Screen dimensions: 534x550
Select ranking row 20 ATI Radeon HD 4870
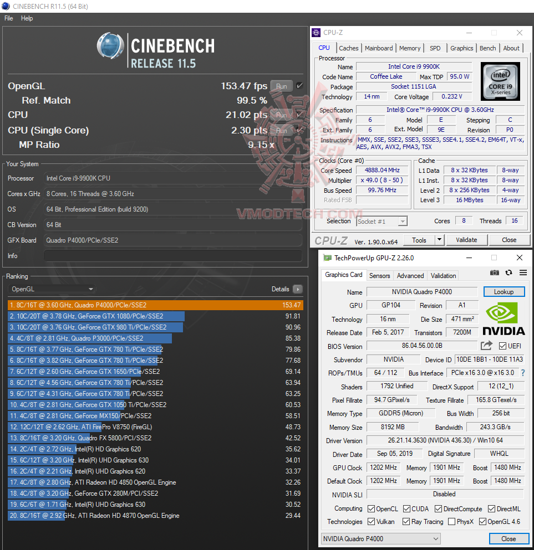tap(155, 516)
